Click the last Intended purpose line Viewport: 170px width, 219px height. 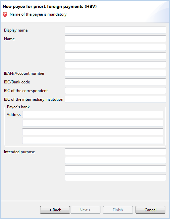[x=115, y=178]
